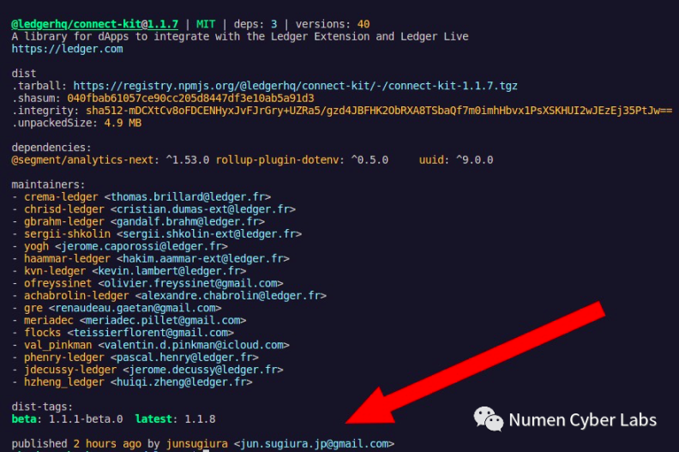Click maintainer yogh
The image size is (679, 452).
point(36,247)
